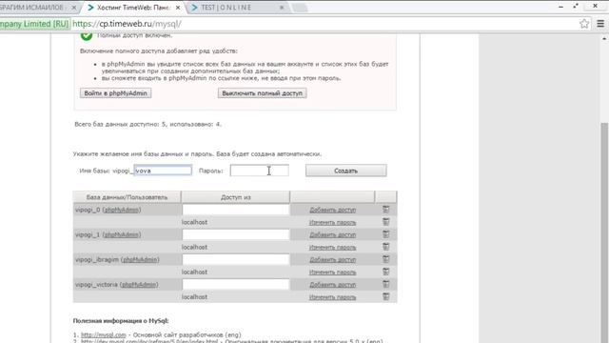The height and width of the screenshot is (343, 609).
Task: Click the green full-access checkmark icon
Action: click(x=87, y=36)
